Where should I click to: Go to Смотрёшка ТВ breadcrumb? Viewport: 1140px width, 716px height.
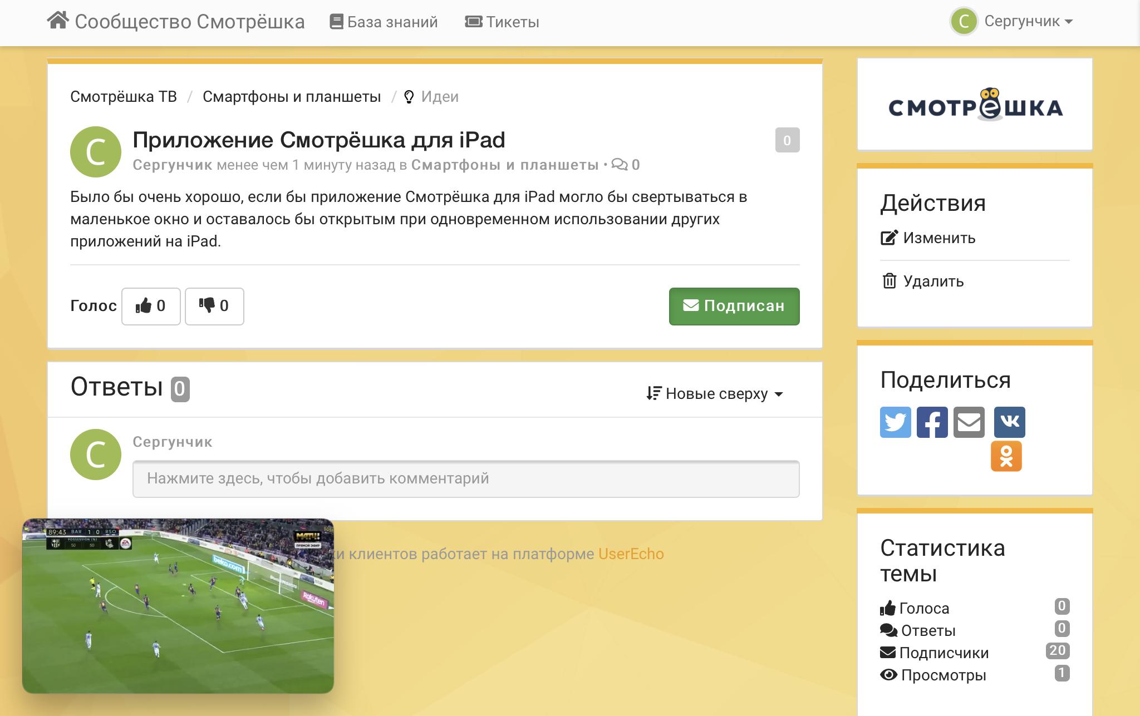(x=124, y=96)
